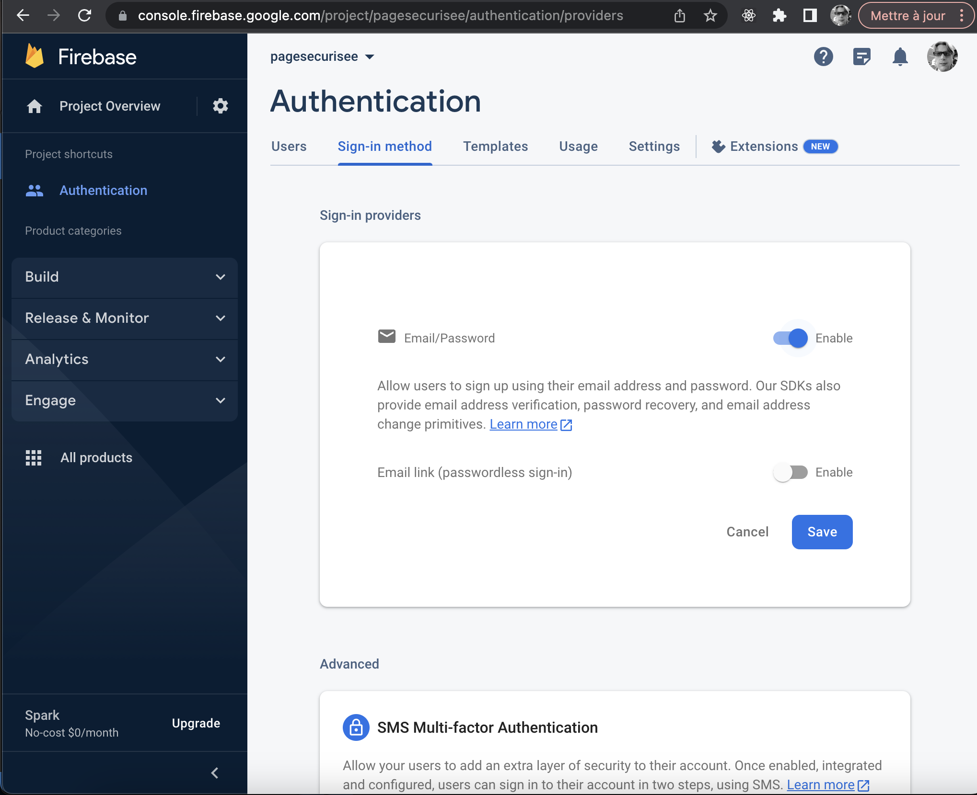
Task: Expand the Build category menu
Action: pyautogui.click(x=125, y=276)
